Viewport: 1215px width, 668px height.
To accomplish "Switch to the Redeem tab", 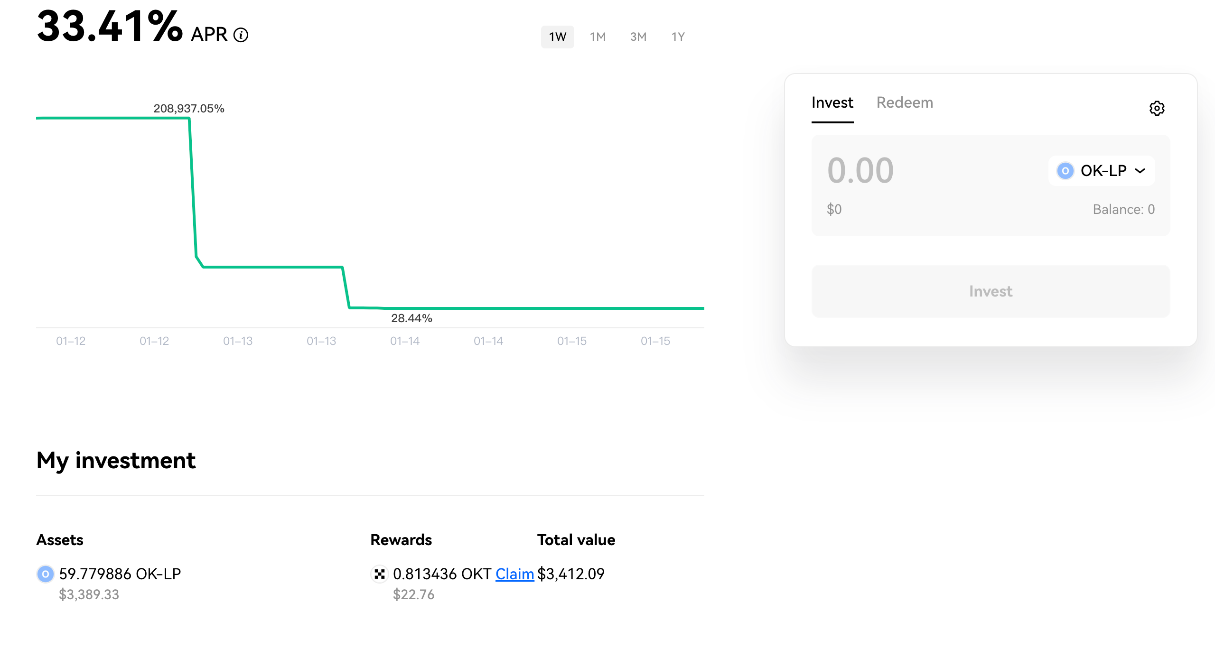I will point(905,102).
